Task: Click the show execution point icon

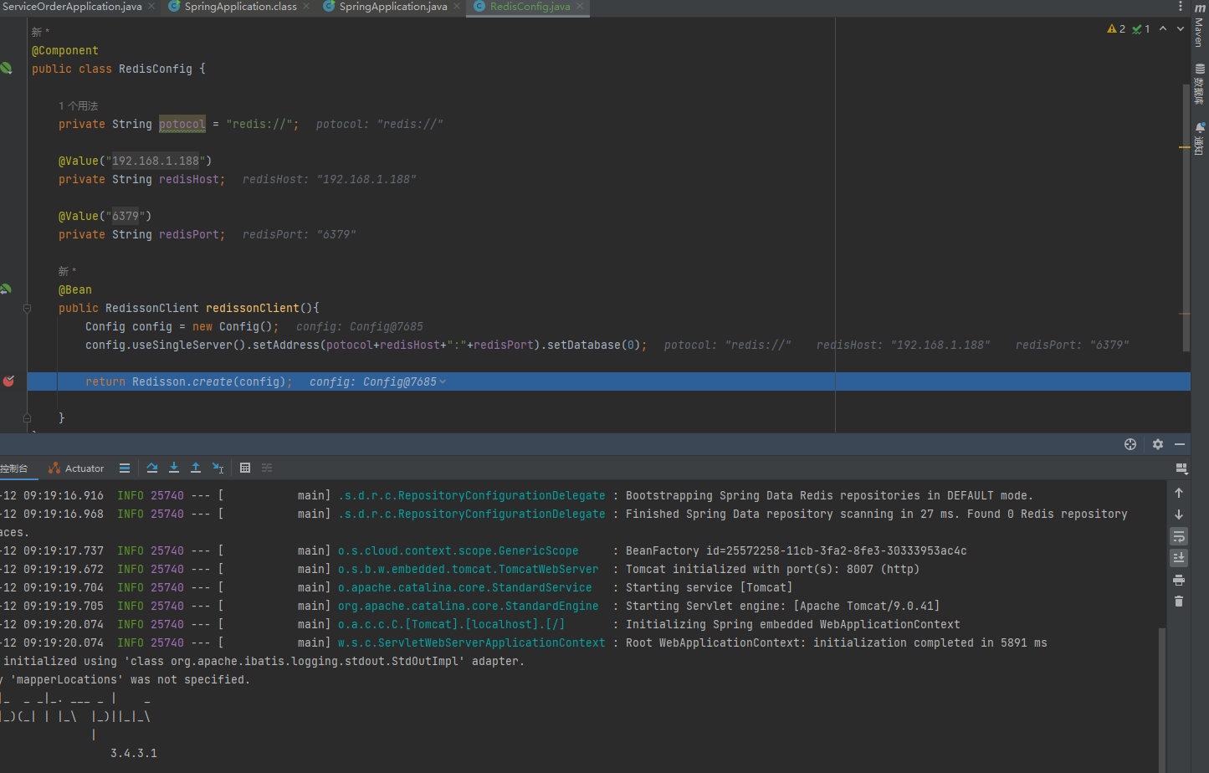Action: [x=125, y=468]
